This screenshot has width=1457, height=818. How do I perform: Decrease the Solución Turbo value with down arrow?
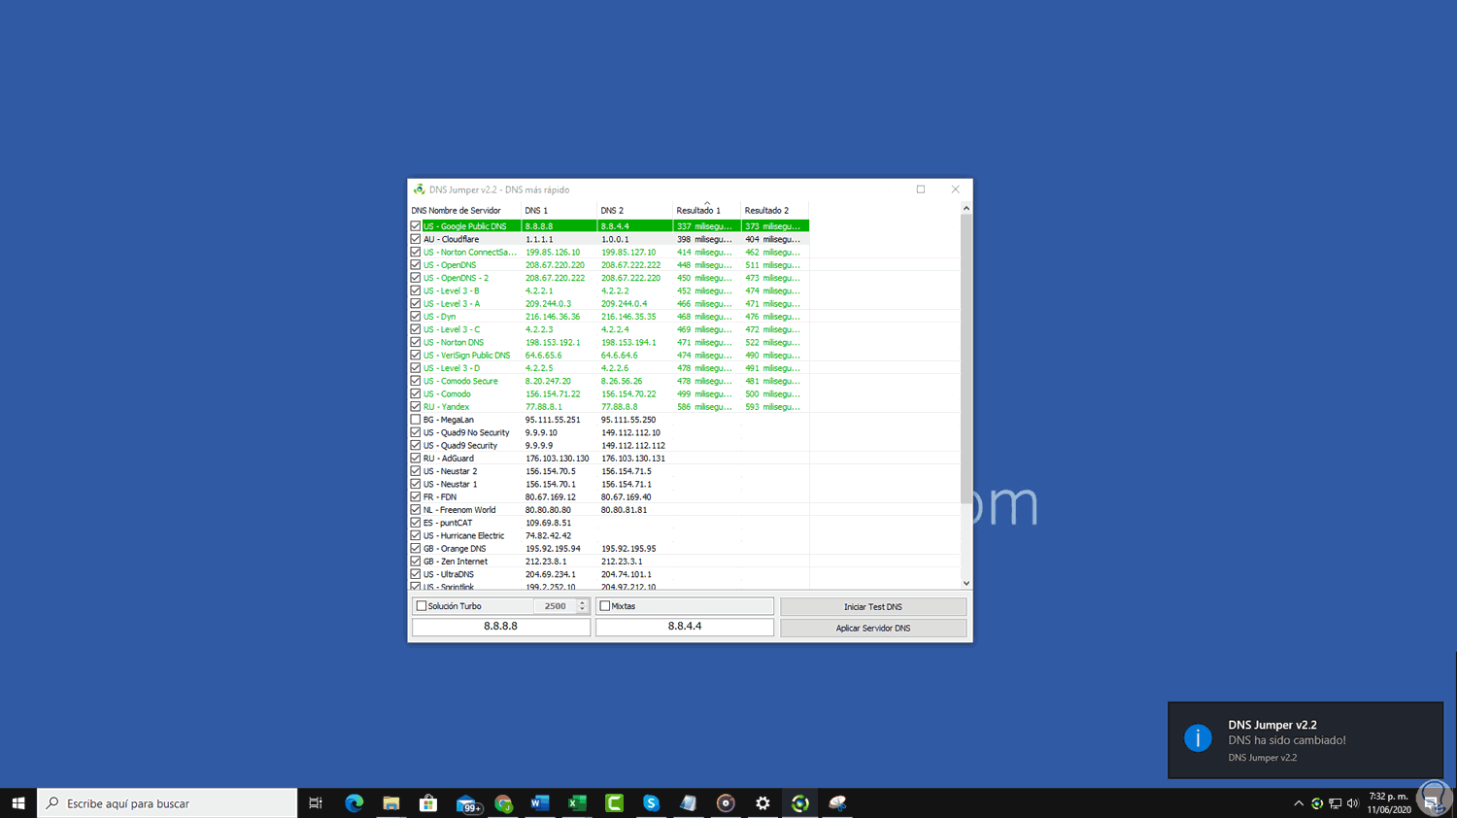tap(583, 610)
